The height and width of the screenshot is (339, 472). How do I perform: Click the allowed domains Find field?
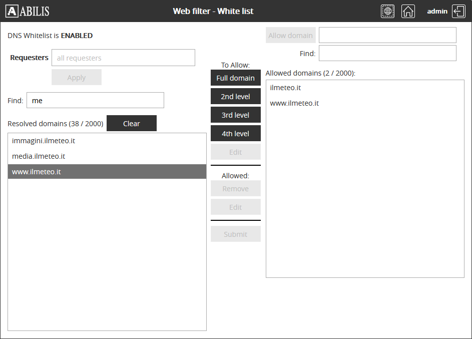coord(387,53)
